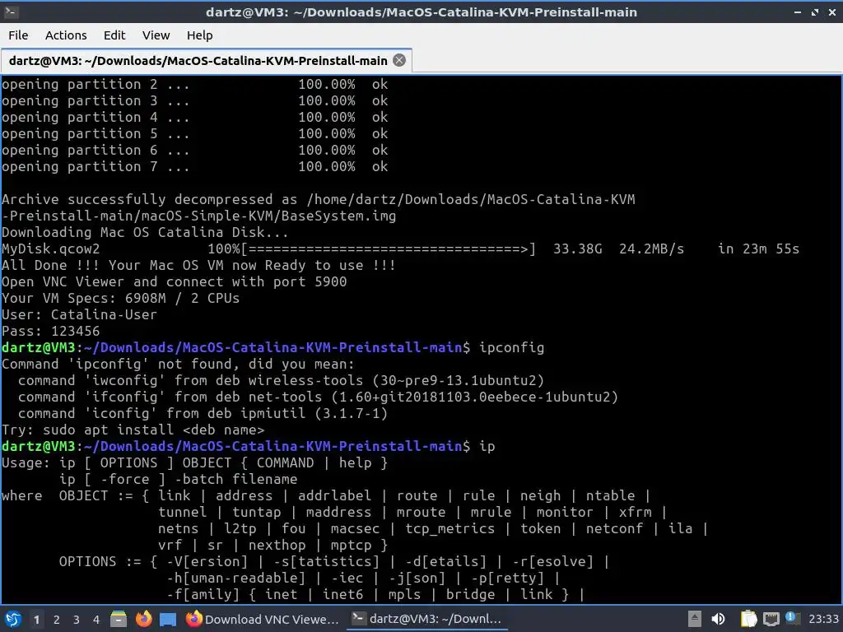Close the terminal tab with the X icon

[x=399, y=60]
